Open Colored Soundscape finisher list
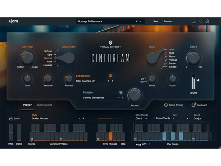The image size is (221, 166). tap(94, 97)
